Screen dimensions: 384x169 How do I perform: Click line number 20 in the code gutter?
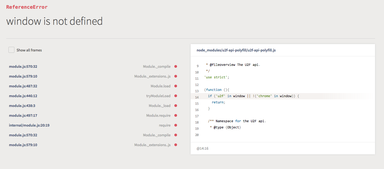pos(197,135)
